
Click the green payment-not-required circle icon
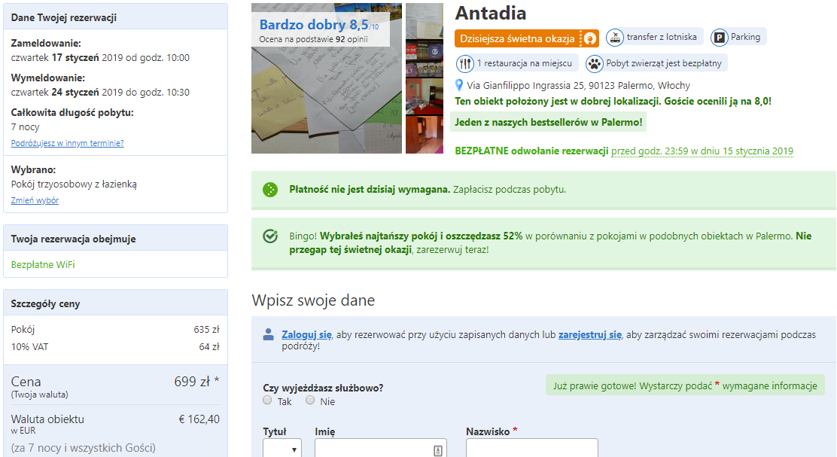(x=270, y=190)
